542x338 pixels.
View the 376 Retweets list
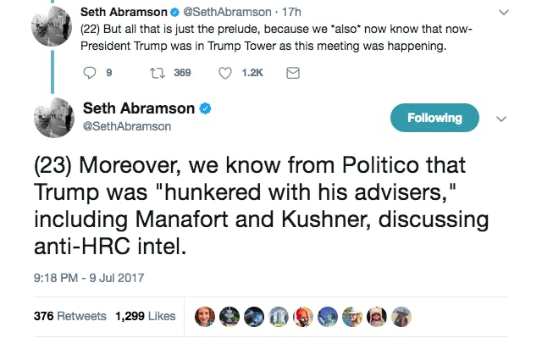click(x=70, y=316)
